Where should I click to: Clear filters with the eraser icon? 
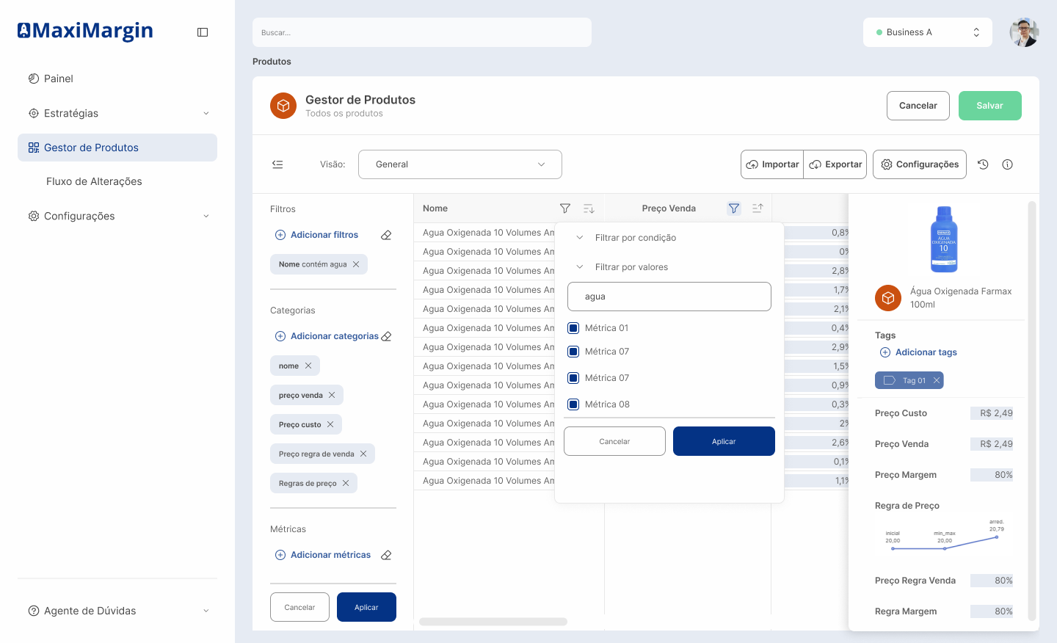pos(386,235)
